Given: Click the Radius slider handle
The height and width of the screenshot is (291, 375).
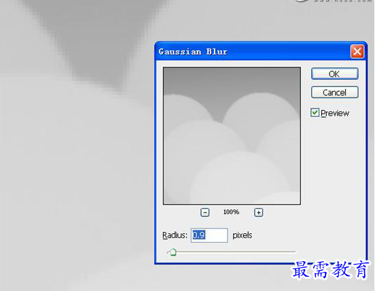Looking at the screenshot, I should click(173, 252).
